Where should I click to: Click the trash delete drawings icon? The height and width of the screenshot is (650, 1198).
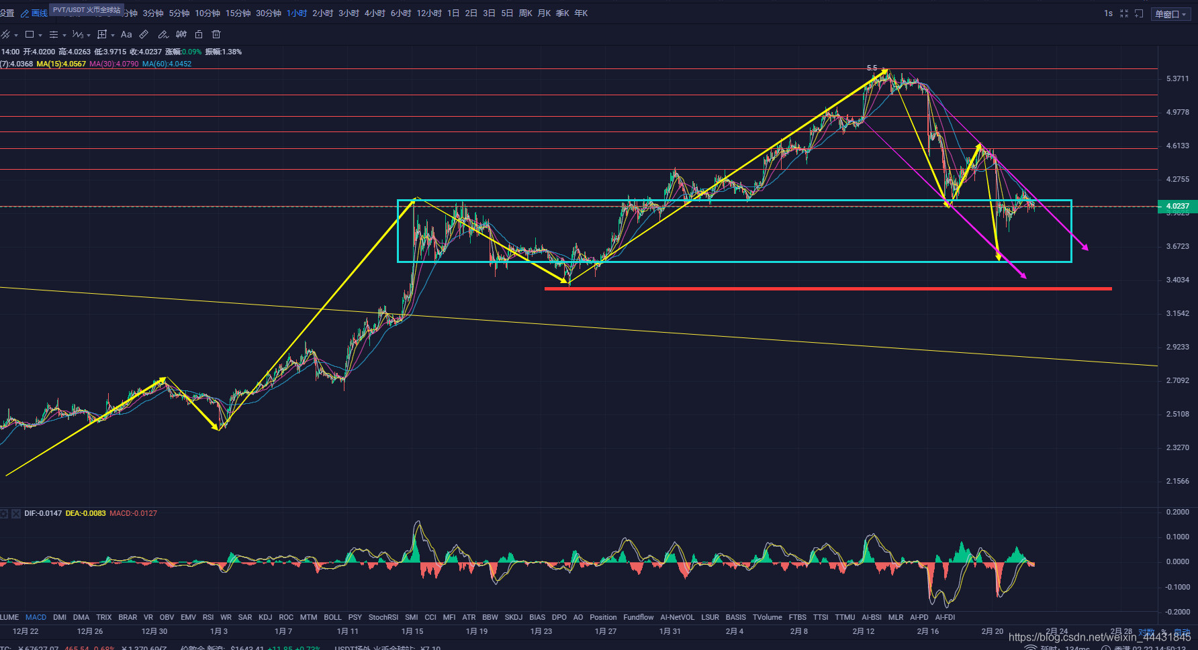pos(216,34)
